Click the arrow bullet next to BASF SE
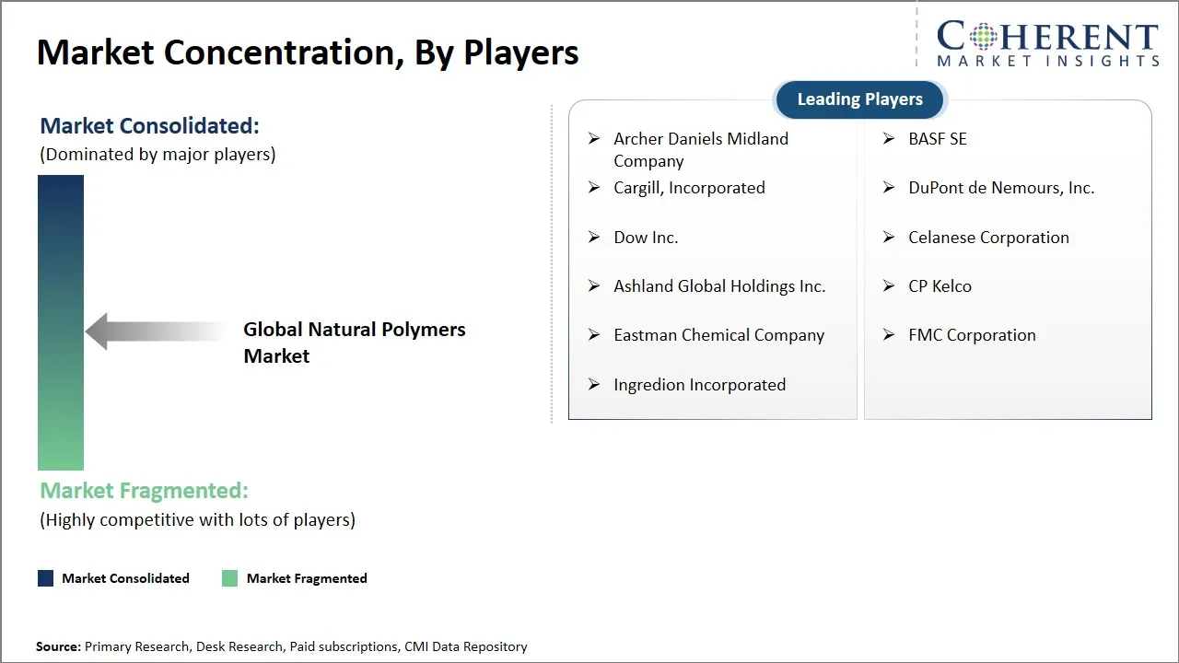 click(889, 138)
